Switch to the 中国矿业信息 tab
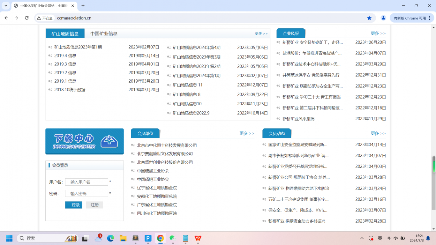Viewport: 436px width, 245px height. point(104,33)
